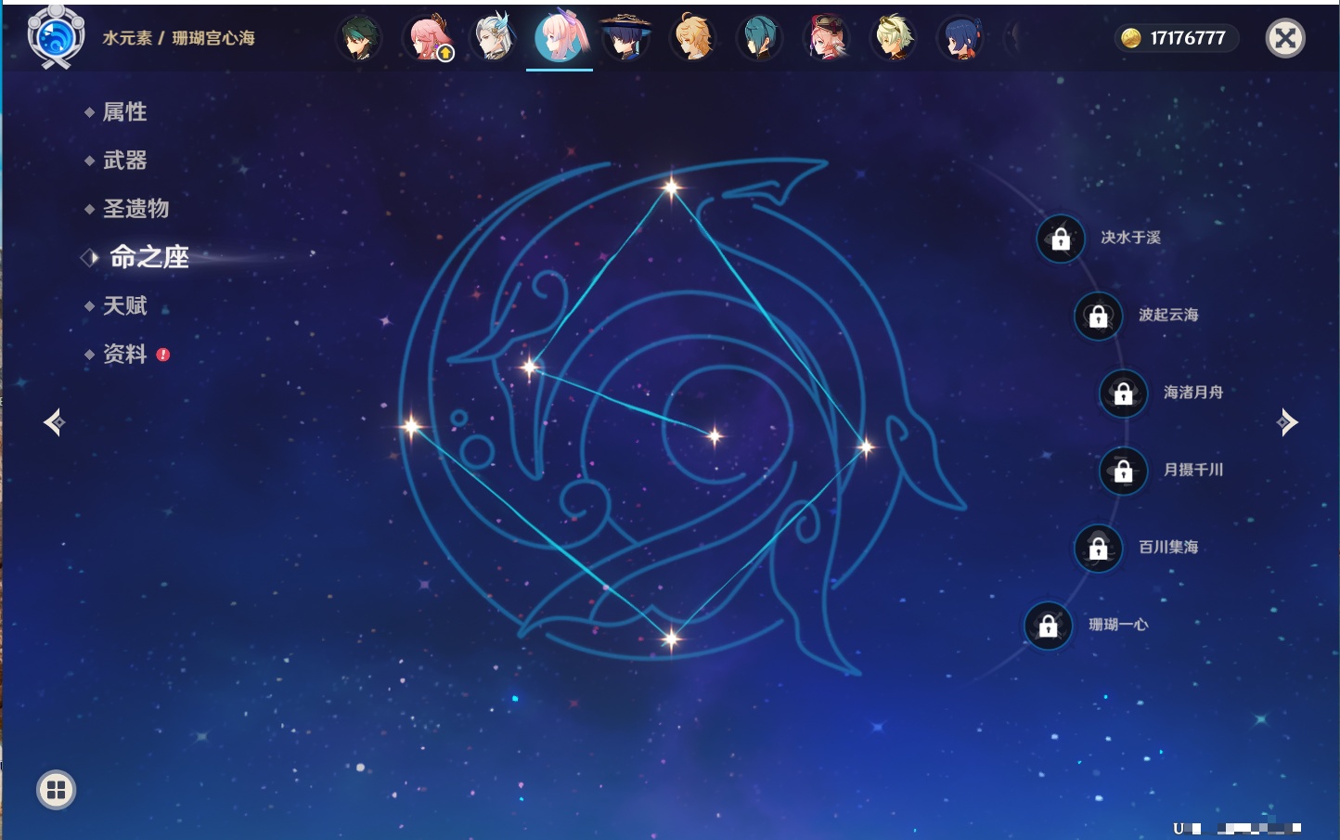Select the pink-haired avatar with upgrade arrow
The width and height of the screenshot is (1340, 840).
428,38
